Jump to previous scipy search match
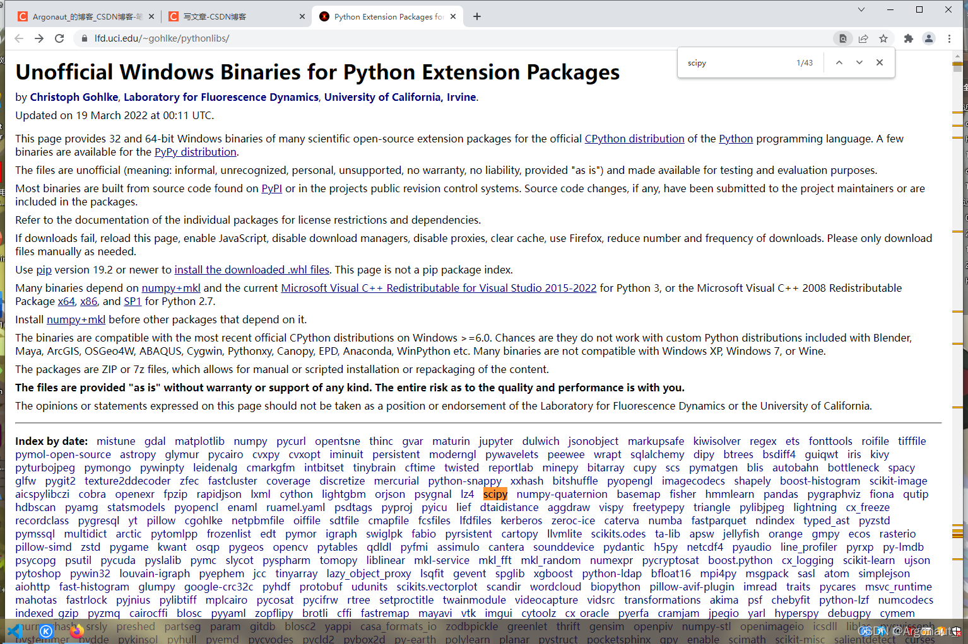968x644 pixels. coord(839,62)
